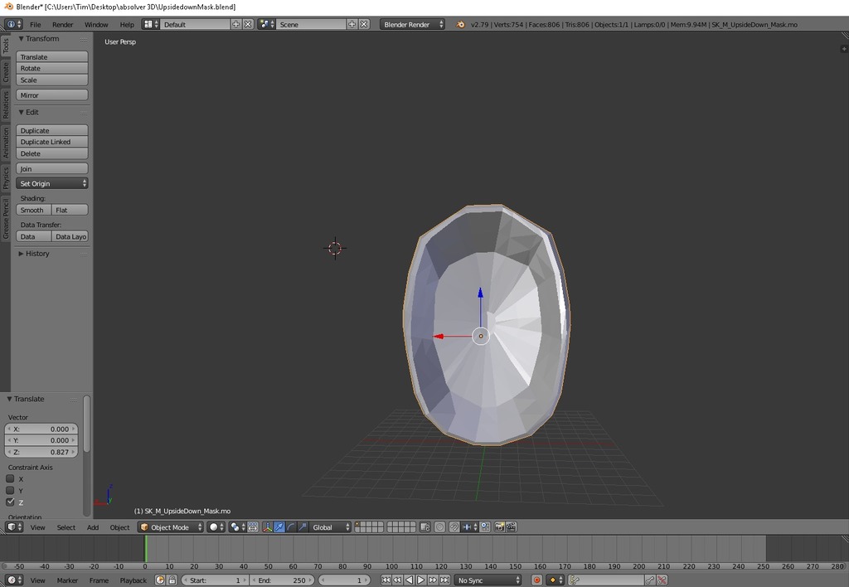The image size is (849, 587).
Task: Open the Global orientation dropdown
Action: point(330,527)
